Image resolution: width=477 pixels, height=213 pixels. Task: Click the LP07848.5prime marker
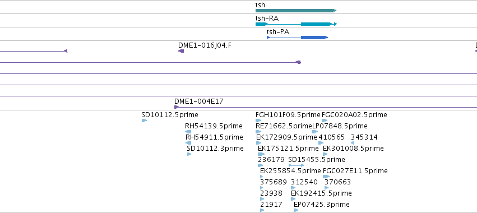tap(315, 132)
